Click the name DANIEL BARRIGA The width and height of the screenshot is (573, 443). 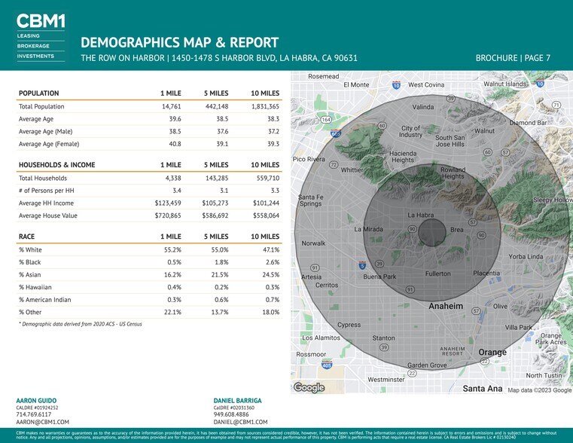pyautogui.click(x=237, y=401)
